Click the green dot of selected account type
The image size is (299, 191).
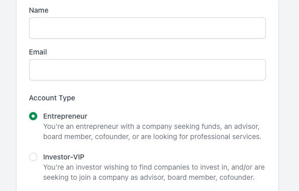[33, 116]
